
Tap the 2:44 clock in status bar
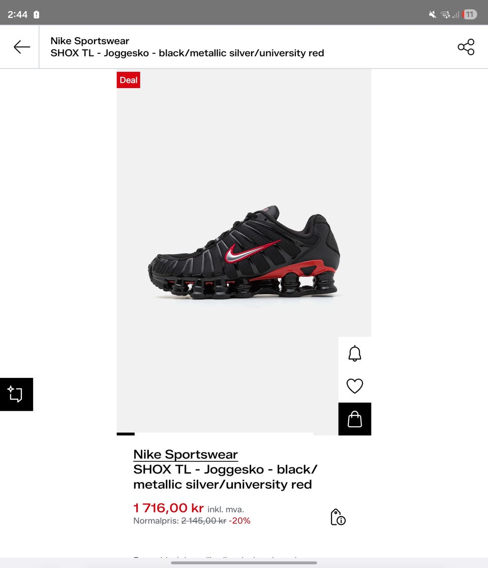tap(17, 14)
